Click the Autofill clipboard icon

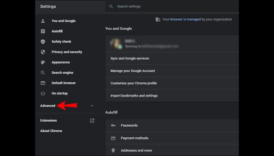pos(43,31)
